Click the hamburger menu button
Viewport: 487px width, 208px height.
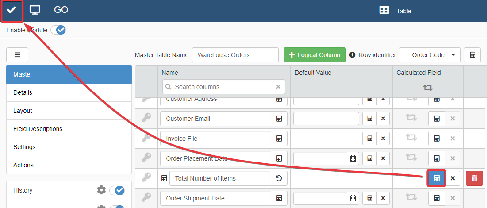point(17,55)
